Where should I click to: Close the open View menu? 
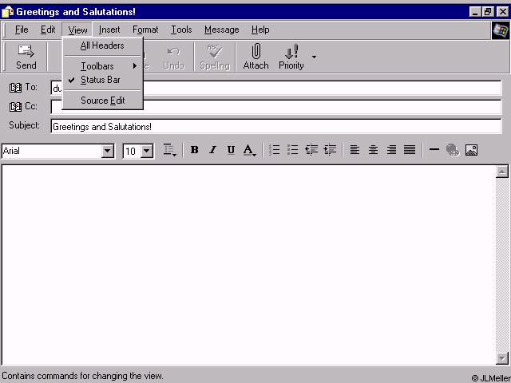77,30
